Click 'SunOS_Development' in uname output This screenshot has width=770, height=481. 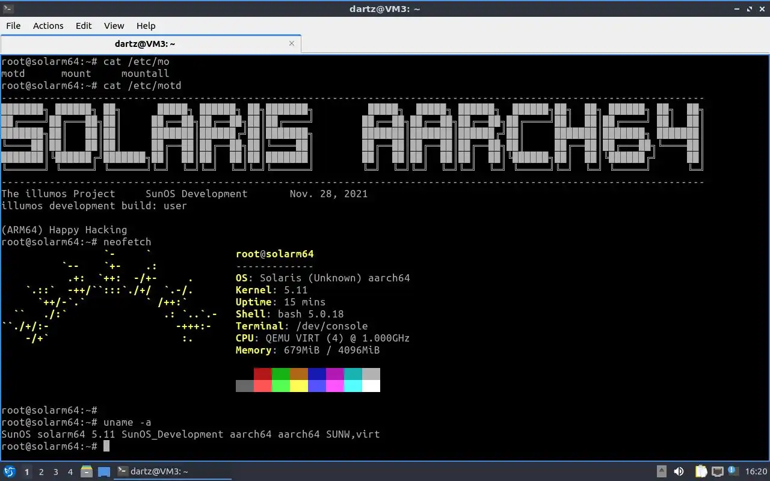(x=173, y=434)
